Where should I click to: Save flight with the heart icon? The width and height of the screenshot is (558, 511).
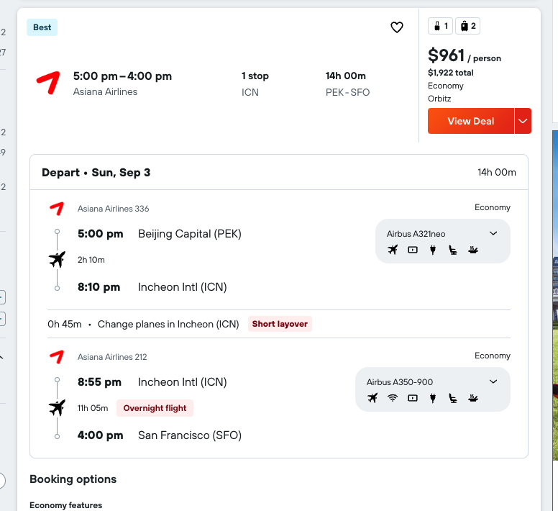pyautogui.click(x=397, y=27)
